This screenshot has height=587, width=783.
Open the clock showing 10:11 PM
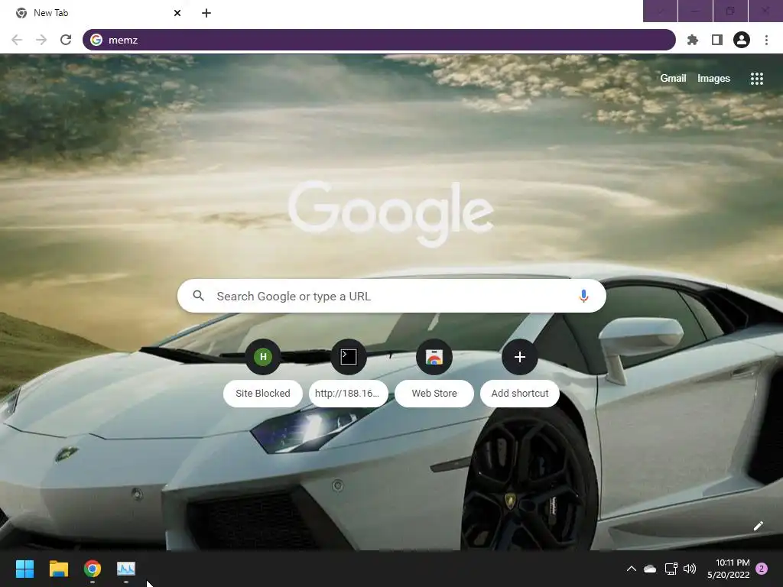[x=728, y=569]
